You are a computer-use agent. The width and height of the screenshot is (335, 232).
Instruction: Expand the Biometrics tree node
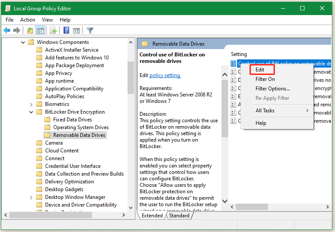pos(31,105)
